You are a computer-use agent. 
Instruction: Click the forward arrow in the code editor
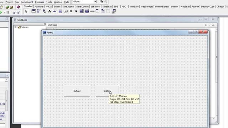pyautogui.click(x=213, y=25)
